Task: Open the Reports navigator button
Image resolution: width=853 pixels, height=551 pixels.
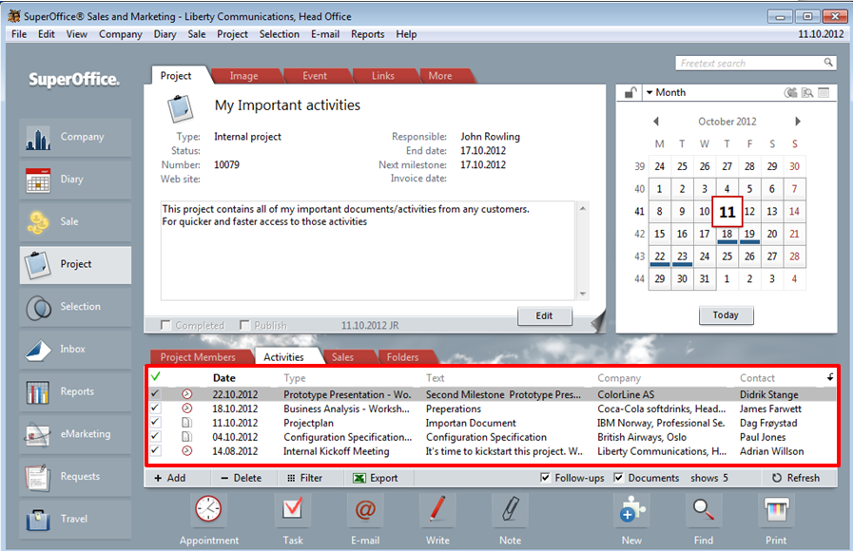Action: tap(76, 391)
